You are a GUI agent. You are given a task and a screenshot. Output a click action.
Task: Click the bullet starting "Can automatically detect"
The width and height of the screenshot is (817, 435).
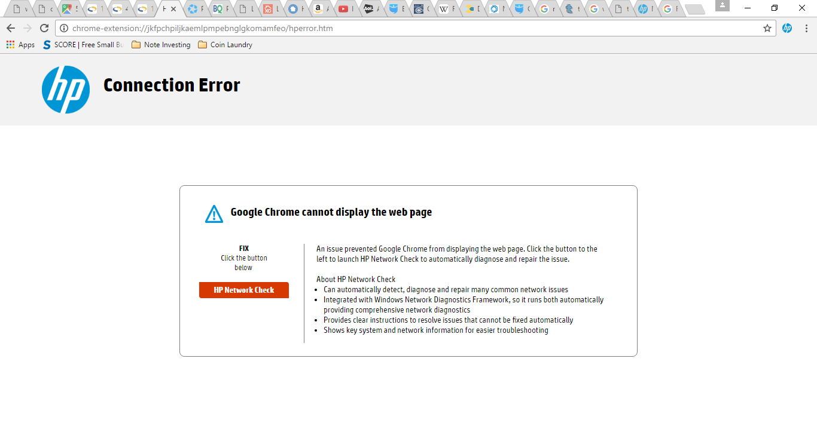[x=446, y=289]
